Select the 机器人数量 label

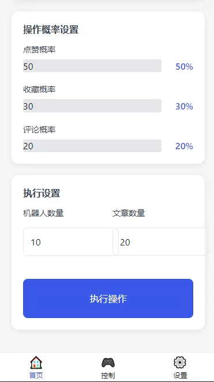[43, 213]
